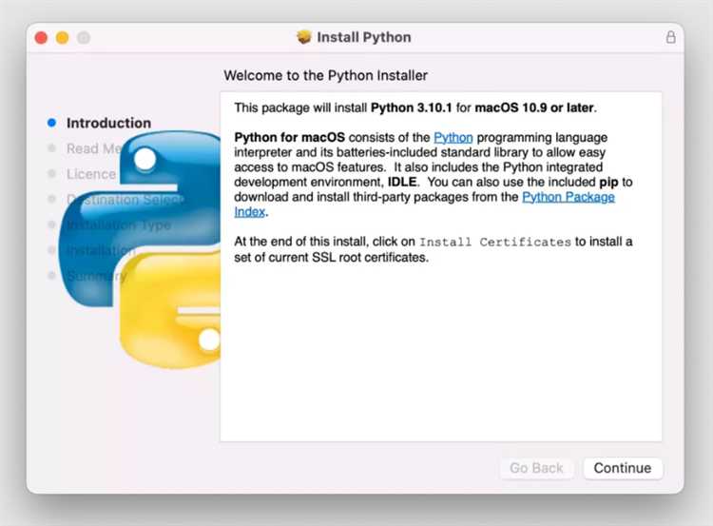Jump to the Licence step
713x526 pixels.
pyautogui.click(x=90, y=174)
